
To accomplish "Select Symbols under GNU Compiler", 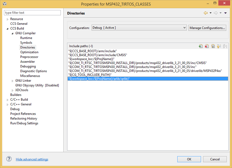I will pos(26,43).
